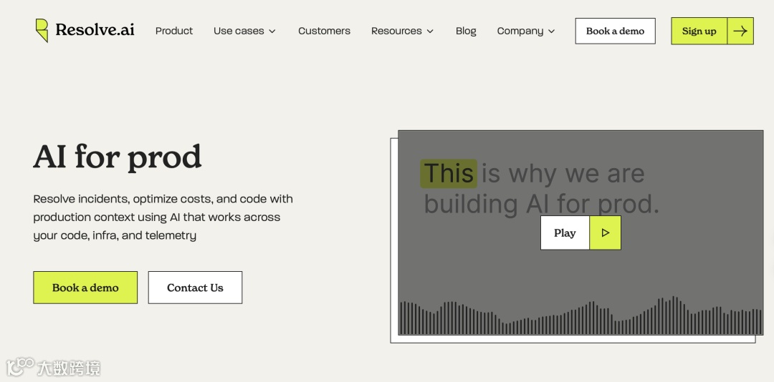
Task: Click the "AI for prod" headline
Action: pyautogui.click(x=118, y=157)
